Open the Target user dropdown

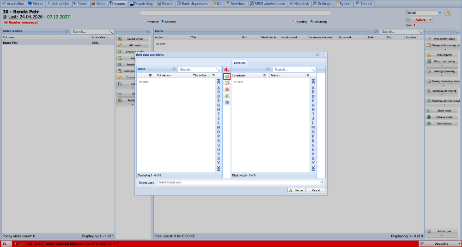[x=322, y=182]
